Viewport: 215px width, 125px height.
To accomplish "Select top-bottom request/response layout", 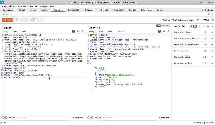I will (163, 26).
